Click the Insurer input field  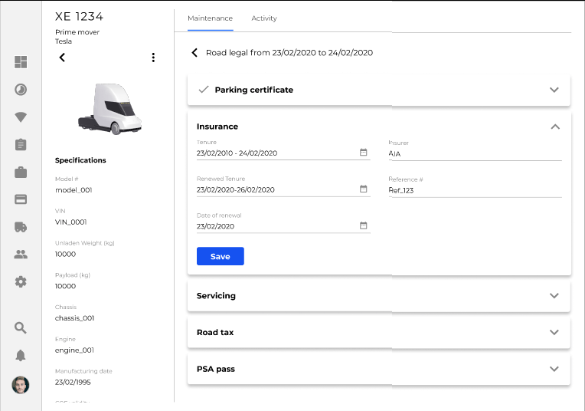point(475,153)
